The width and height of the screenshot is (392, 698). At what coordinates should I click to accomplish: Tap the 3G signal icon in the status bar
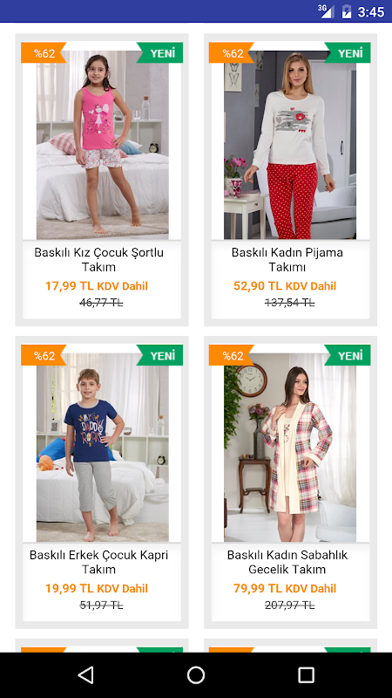tap(326, 11)
